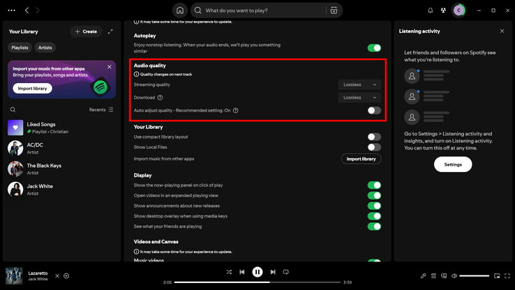Image resolution: width=515 pixels, height=290 pixels.
Task: Open Connect to a device icon
Action: tap(444, 276)
